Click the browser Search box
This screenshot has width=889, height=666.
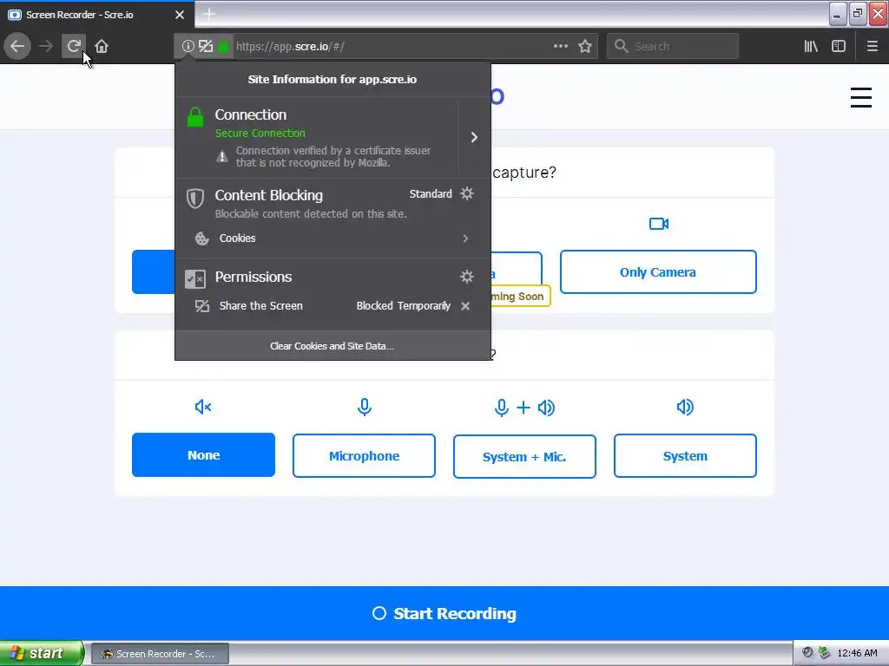(673, 46)
